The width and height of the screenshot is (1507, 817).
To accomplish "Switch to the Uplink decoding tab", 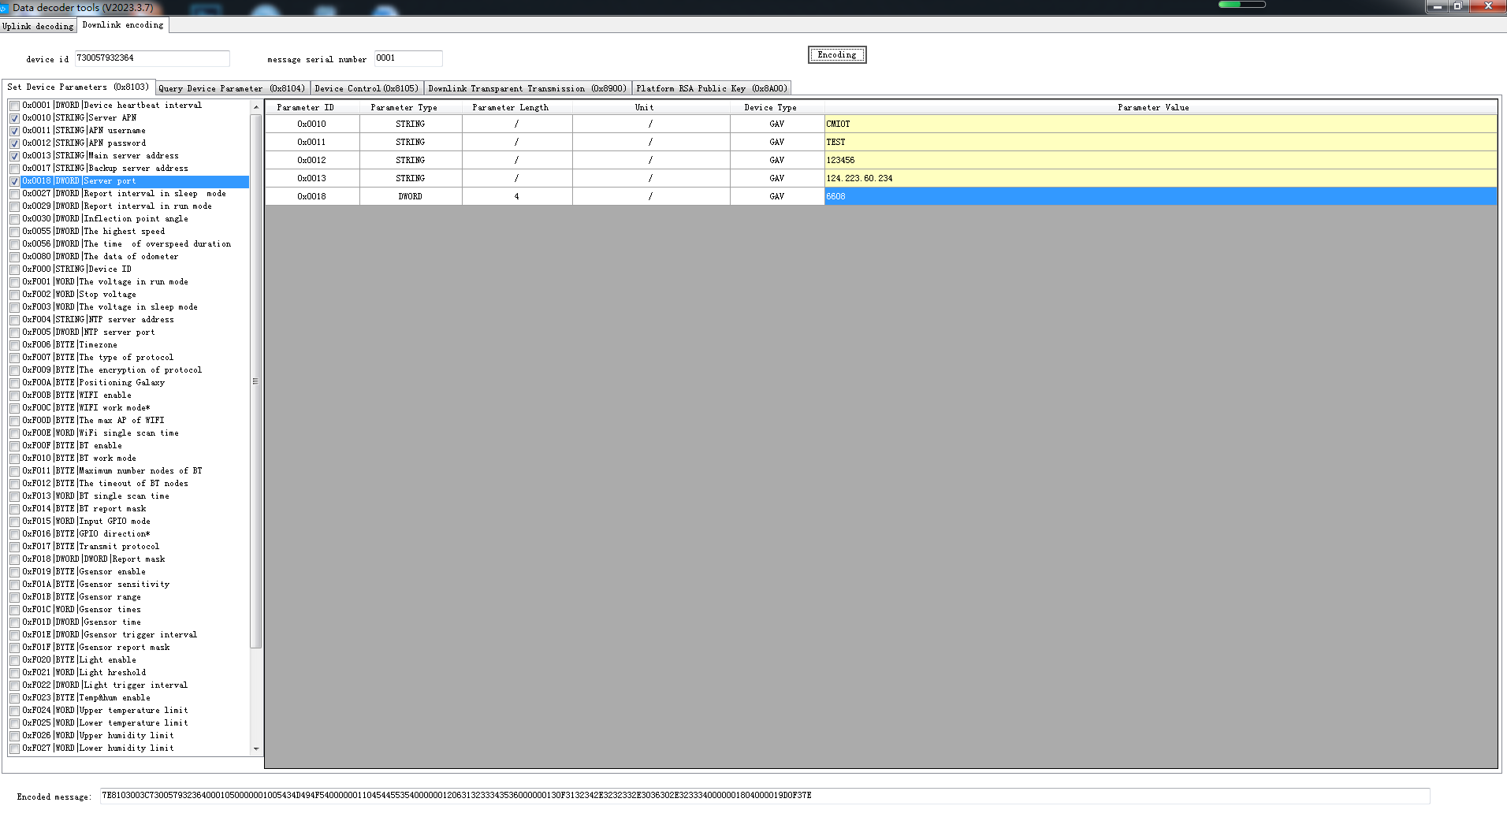I will (38, 26).
